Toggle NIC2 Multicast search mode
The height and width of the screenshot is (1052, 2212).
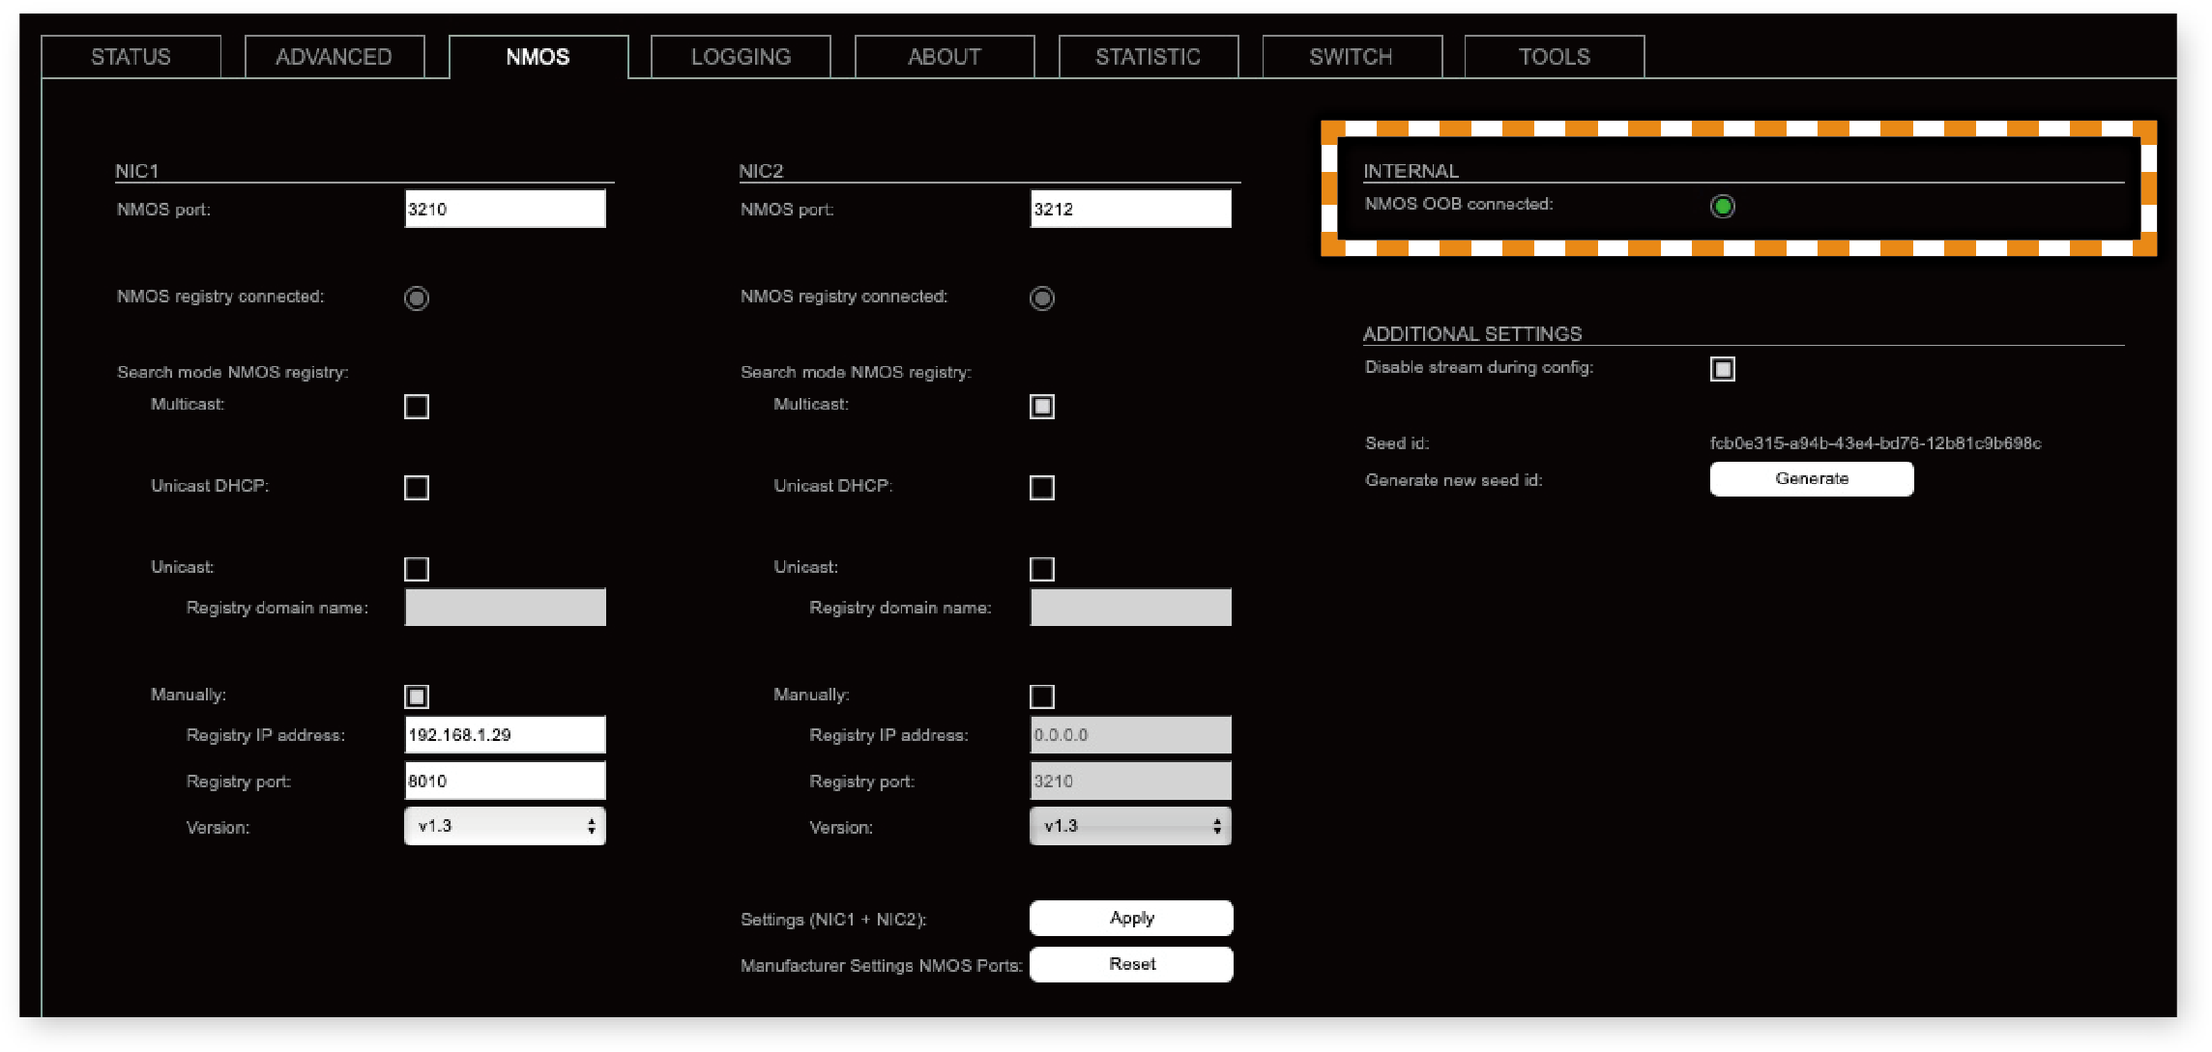point(1042,407)
